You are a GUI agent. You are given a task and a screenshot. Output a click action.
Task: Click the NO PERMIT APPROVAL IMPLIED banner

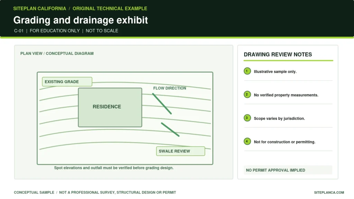coord(288,170)
